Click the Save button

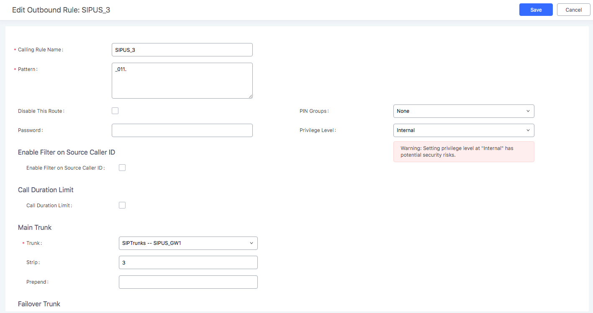[x=536, y=10]
